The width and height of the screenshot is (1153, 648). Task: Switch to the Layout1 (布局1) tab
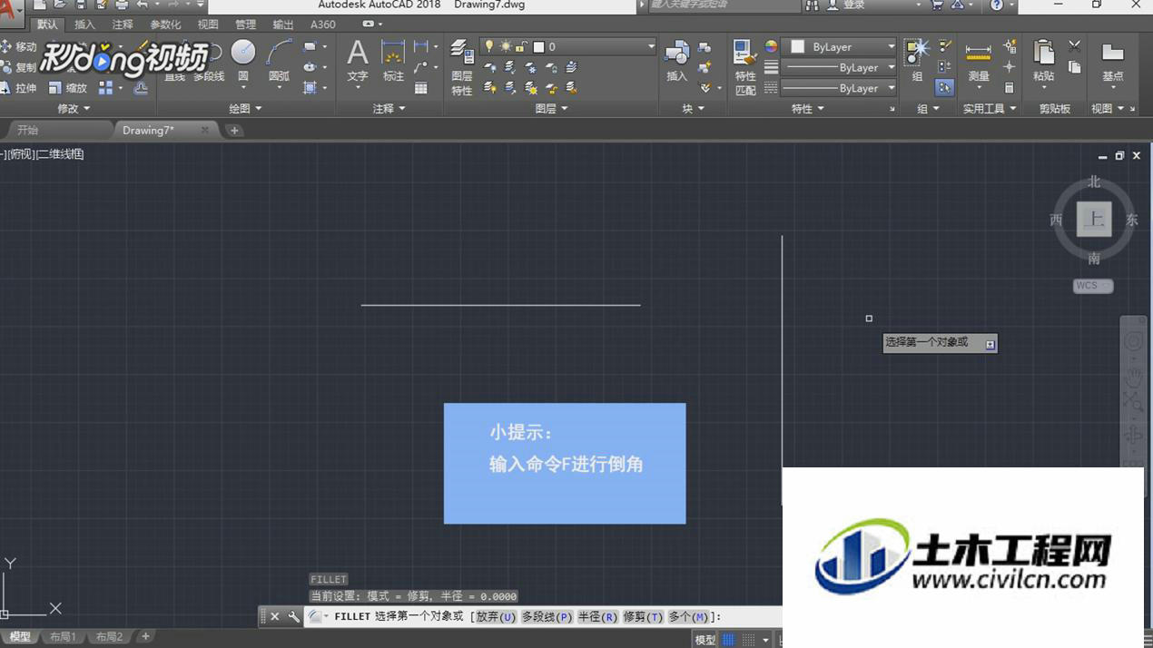coord(63,637)
